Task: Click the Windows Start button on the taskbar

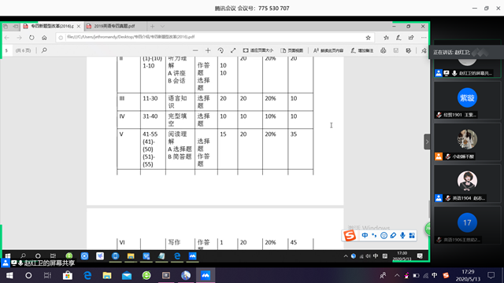Action: coord(9,275)
